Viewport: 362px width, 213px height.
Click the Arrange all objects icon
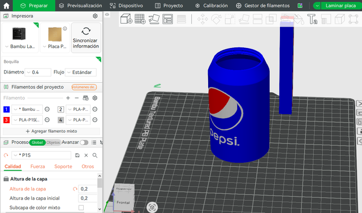(167, 19)
